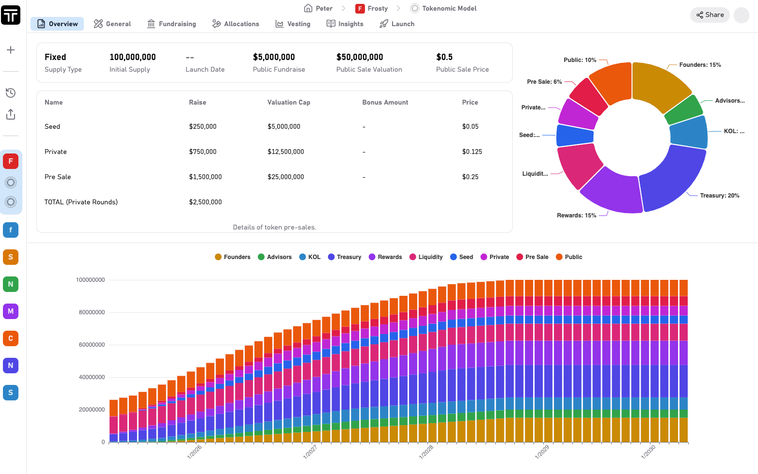The image size is (758, 474).
Task: Toggle Founders series in chart legend
Action: click(x=233, y=257)
